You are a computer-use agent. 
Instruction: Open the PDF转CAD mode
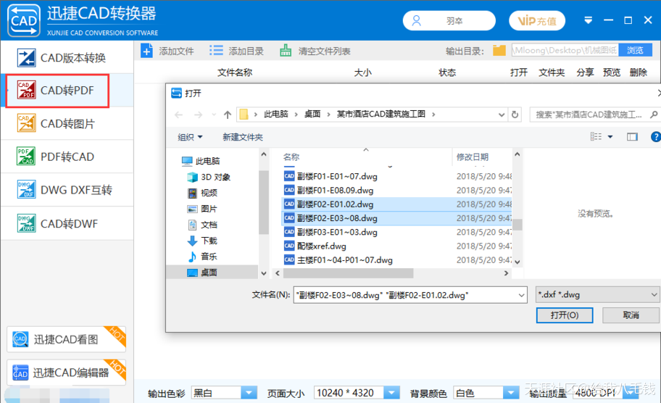coord(67,157)
